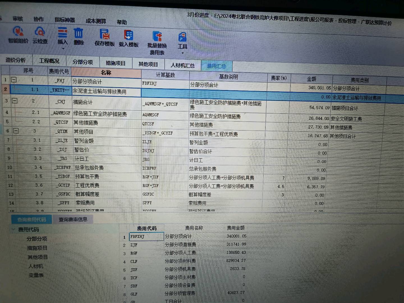
Task: Switch to the 人材机汇总 tab
Action: click(x=183, y=65)
